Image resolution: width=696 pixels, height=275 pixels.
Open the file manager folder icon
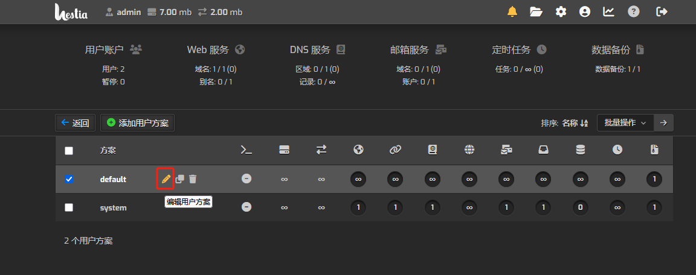coord(536,11)
